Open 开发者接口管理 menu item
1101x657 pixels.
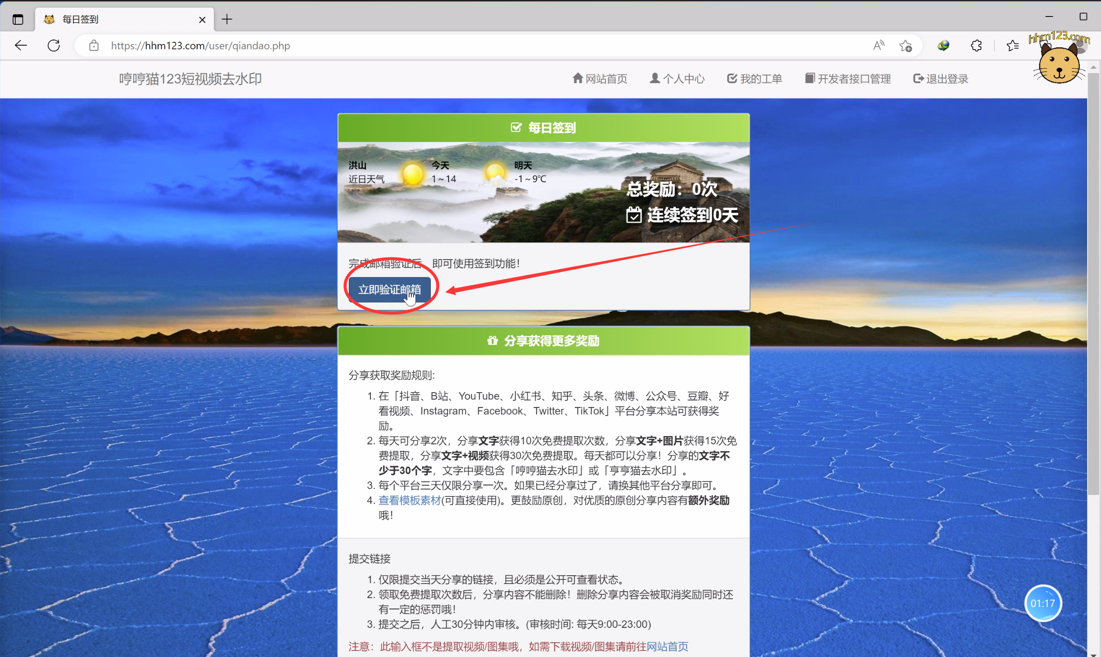point(848,79)
